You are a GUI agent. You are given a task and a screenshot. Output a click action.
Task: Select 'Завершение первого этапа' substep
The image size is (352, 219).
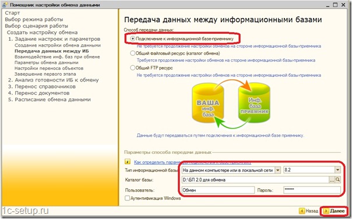point(45,74)
